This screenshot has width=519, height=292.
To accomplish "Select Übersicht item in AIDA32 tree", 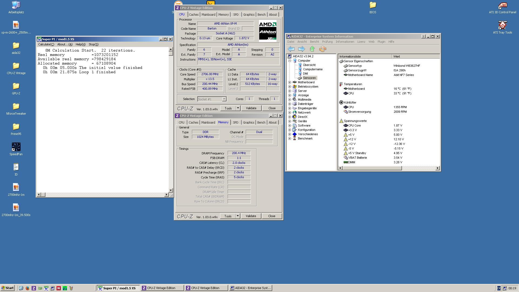I will point(309,65).
